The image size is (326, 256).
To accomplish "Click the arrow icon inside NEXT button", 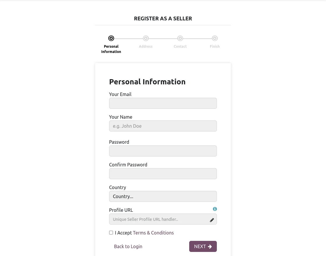I will (x=210, y=246).
